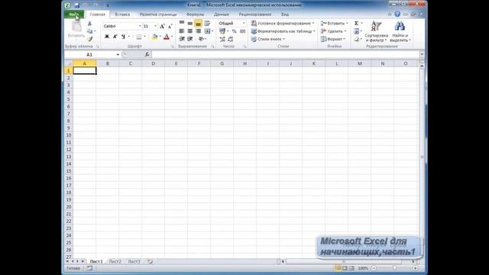This screenshot has width=489, height=275.
Task: Click Удалить cells button
Action: click(x=333, y=31)
